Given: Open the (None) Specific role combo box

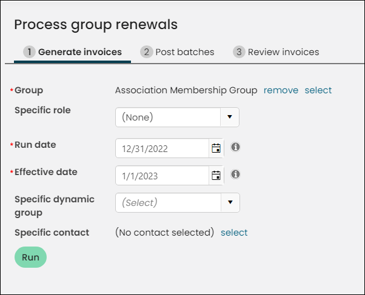Looking at the screenshot, I should tap(177, 117).
